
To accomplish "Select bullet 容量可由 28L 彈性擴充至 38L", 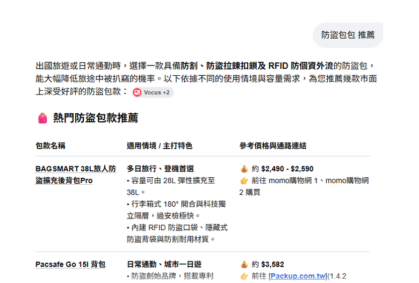I will [x=171, y=186].
